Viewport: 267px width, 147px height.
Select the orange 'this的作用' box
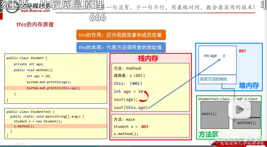pyautogui.click(x=121, y=35)
